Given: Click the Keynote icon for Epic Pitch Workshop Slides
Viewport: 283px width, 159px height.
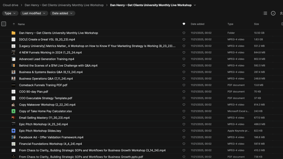Looking at the screenshot, I should pyautogui.click(x=13, y=131).
